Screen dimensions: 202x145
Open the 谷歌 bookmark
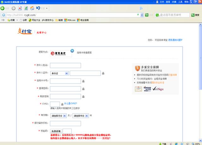[23, 20]
